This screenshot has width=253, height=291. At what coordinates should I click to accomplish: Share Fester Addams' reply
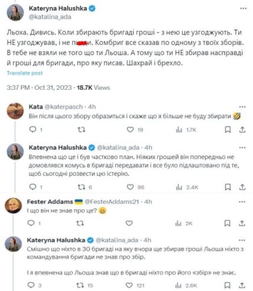point(243,223)
